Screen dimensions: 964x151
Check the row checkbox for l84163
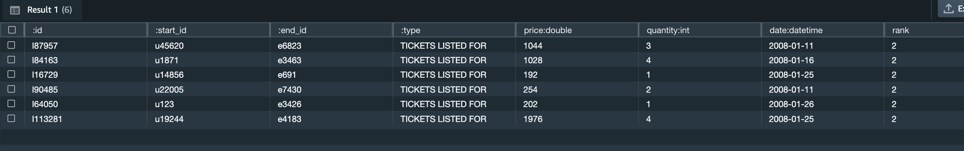coord(12,60)
